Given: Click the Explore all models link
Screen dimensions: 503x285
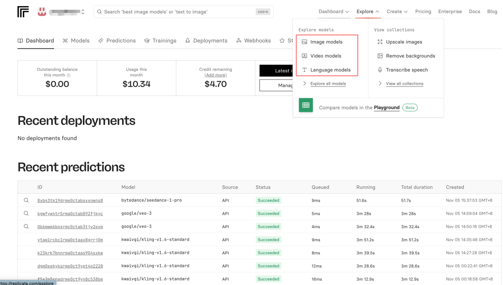Looking at the screenshot, I should tap(328, 84).
